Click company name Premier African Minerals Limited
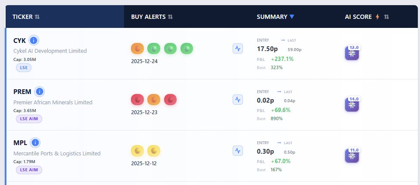The width and height of the screenshot is (420, 185). tap(53, 102)
